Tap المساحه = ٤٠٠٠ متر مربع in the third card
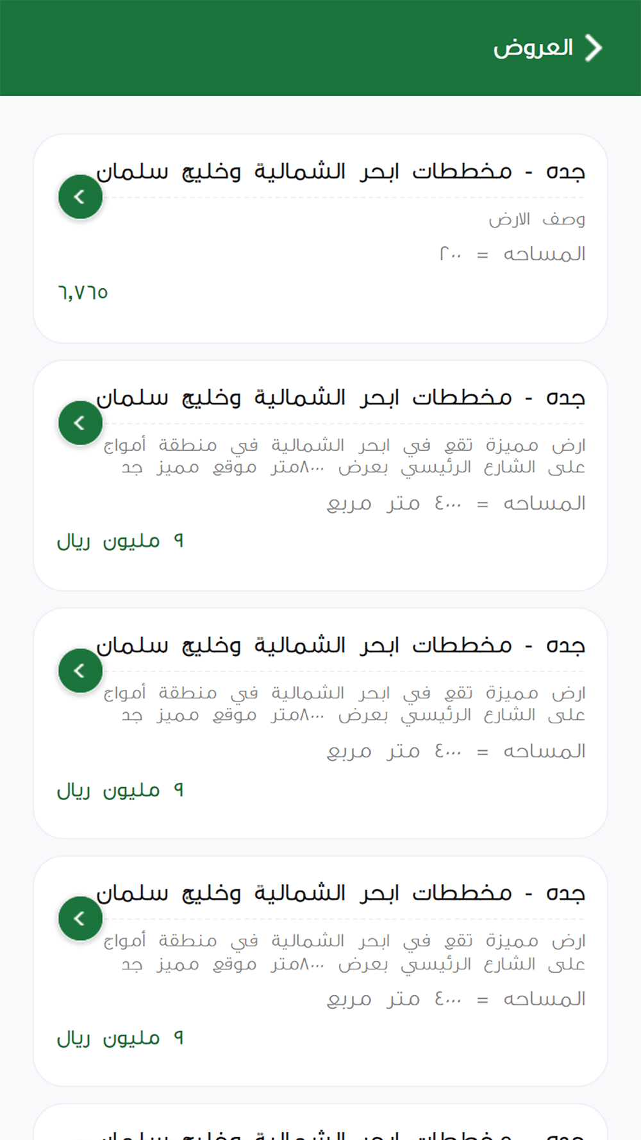The width and height of the screenshot is (641, 1140). tap(456, 751)
